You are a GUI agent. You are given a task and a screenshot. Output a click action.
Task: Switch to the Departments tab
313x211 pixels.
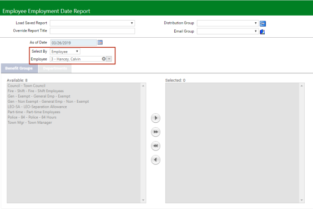55,68
